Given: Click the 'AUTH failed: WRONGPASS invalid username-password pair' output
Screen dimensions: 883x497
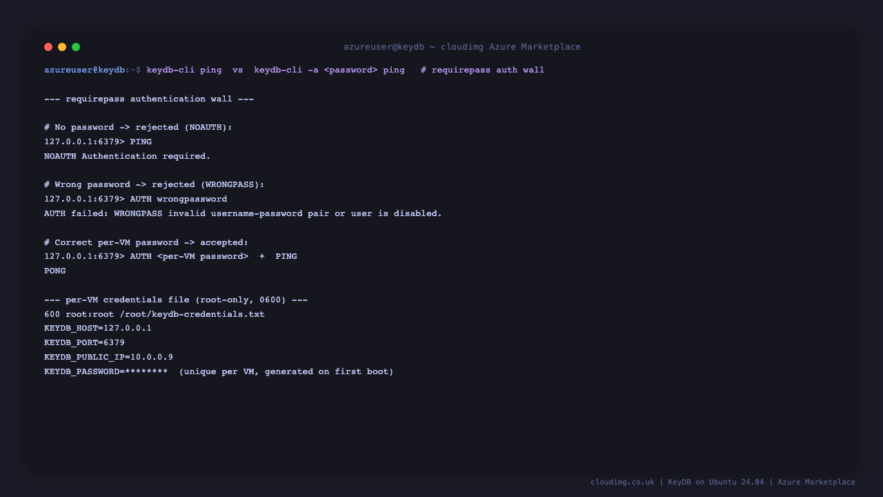Looking at the screenshot, I should (x=243, y=214).
